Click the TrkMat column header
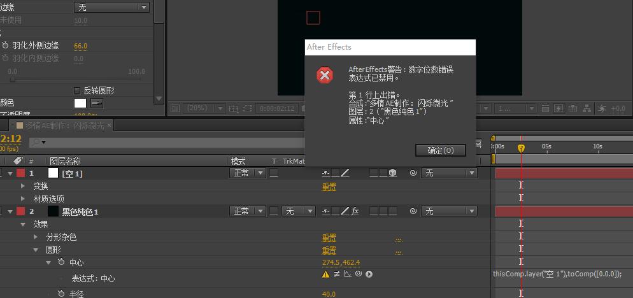This screenshot has width=633, height=298. (293, 161)
